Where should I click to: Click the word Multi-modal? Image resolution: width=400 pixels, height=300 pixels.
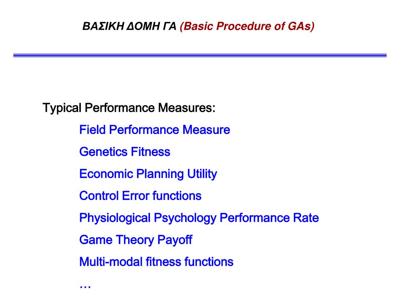tap(111, 262)
